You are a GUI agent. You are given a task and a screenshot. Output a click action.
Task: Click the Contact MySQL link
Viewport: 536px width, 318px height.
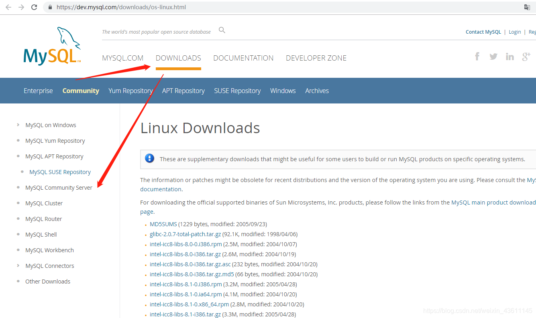pos(483,32)
